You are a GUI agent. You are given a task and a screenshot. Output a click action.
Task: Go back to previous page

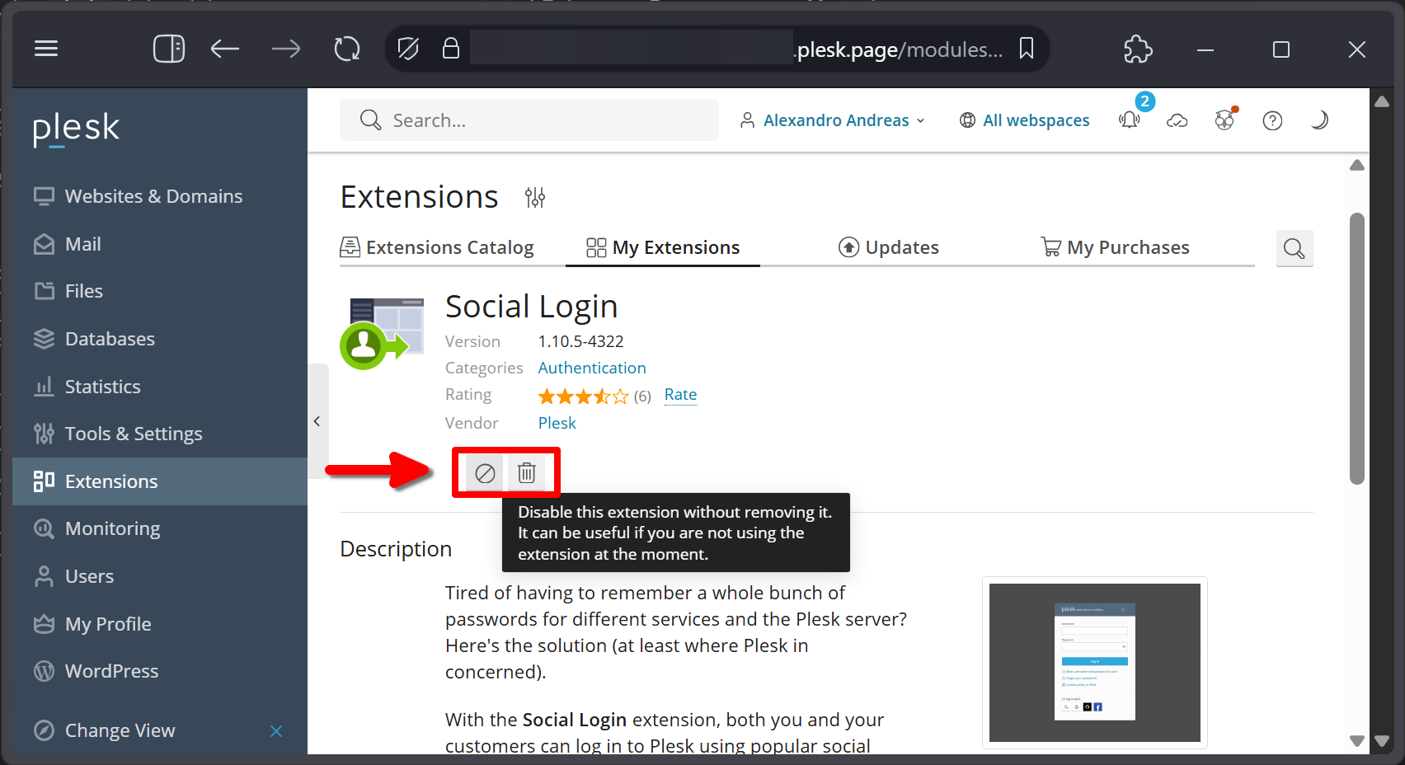click(224, 49)
